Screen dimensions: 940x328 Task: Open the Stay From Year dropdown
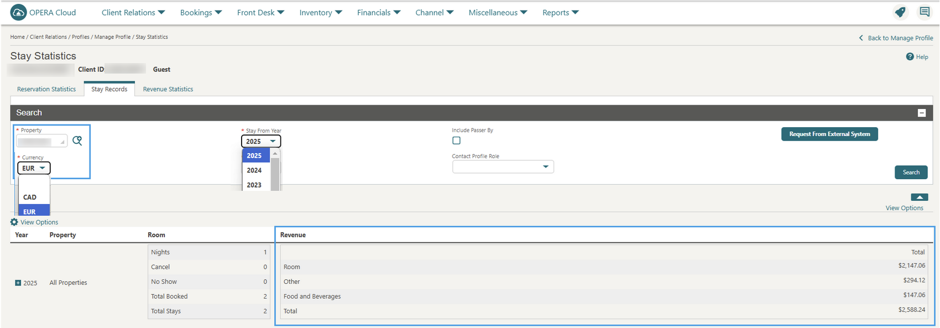[261, 141]
